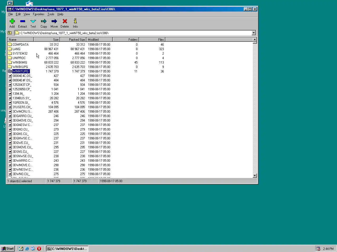Click the Move toolbar icon

pyautogui.click(x=54, y=21)
